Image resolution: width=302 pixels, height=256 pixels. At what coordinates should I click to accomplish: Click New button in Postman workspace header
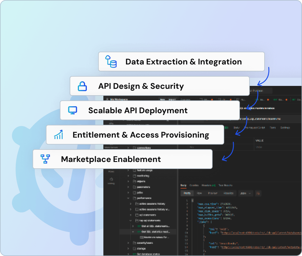pyautogui.click(x=162, y=99)
